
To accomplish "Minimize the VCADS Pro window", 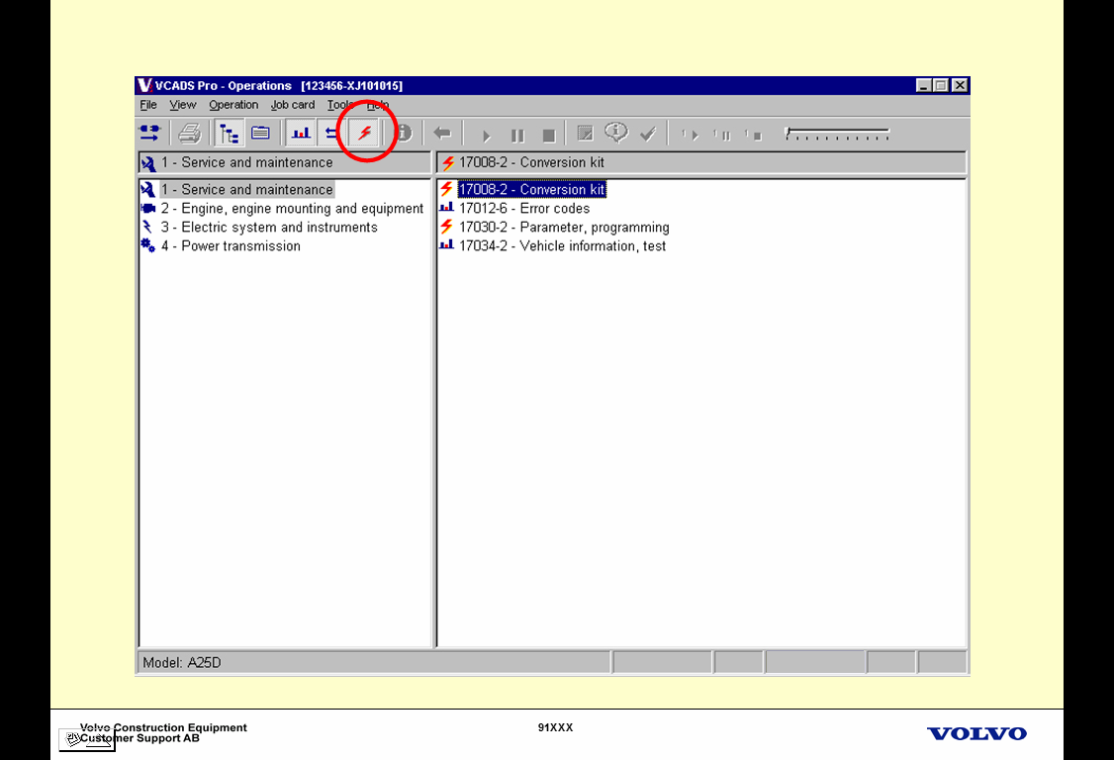I will click(924, 85).
